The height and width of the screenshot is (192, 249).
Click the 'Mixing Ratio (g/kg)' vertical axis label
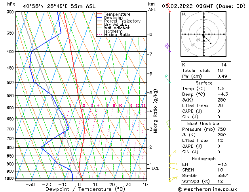pos(155,111)
